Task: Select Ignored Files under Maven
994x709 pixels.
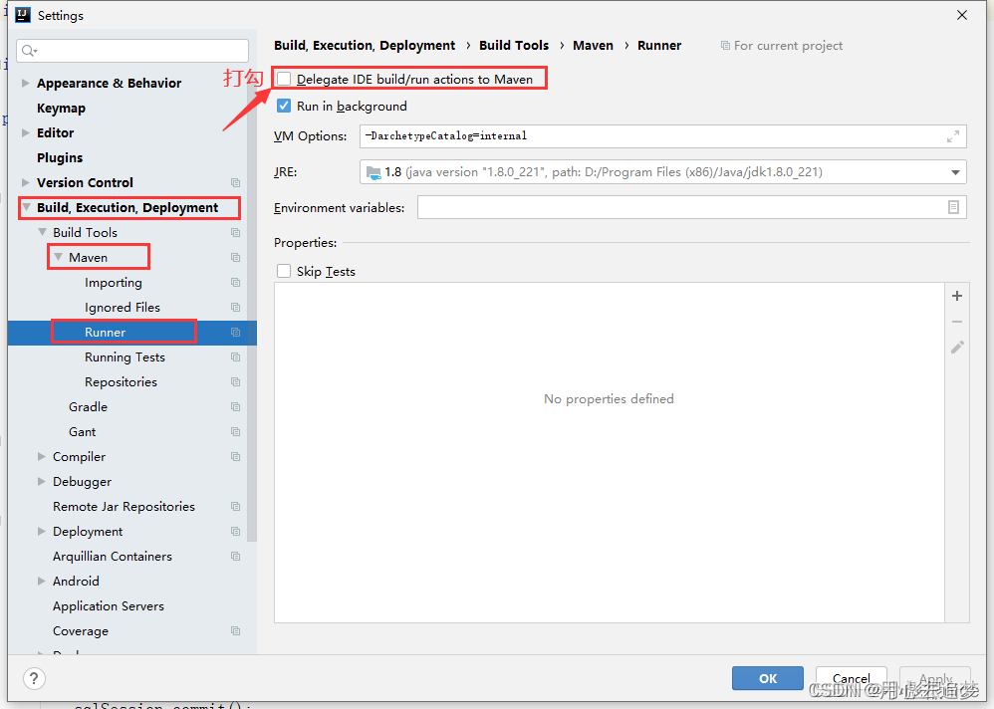Action: click(123, 308)
